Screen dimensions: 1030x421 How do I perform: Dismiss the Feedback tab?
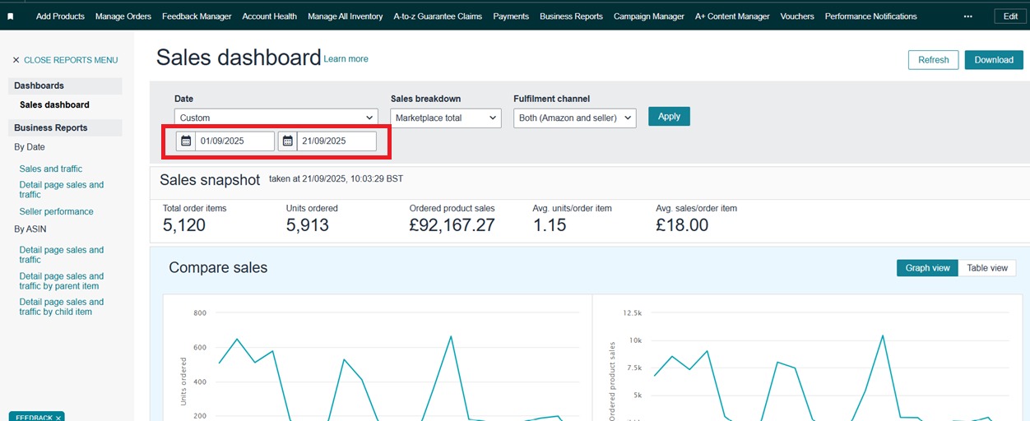(x=58, y=418)
